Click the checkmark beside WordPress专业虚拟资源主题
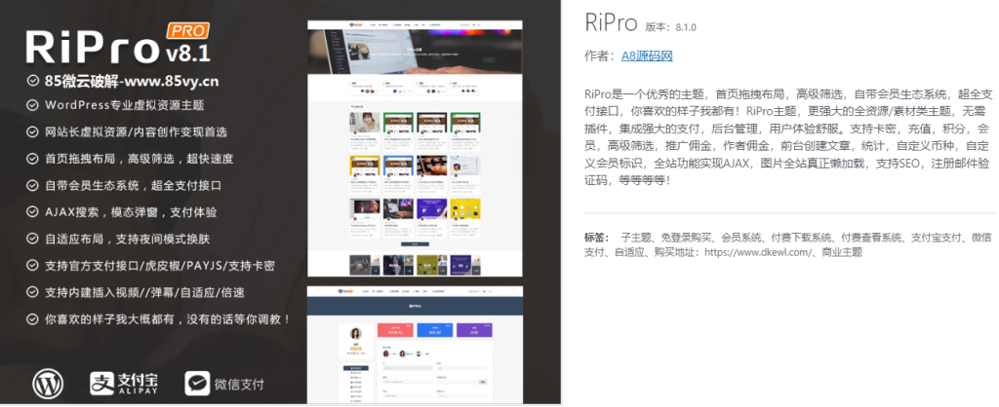The width and height of the screenshot is (999, 407). click(x=32, y=105)
